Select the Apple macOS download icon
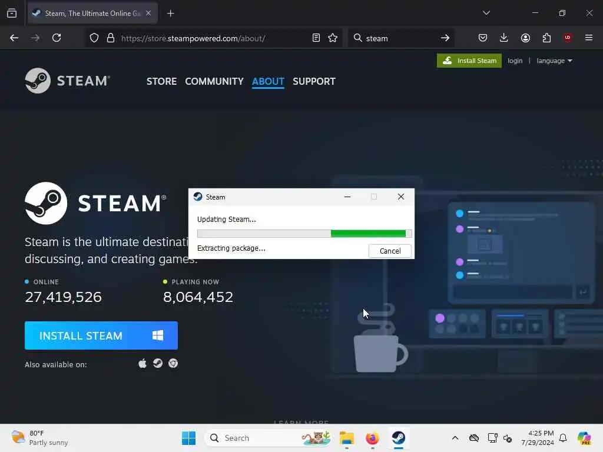 click(143, 364)
